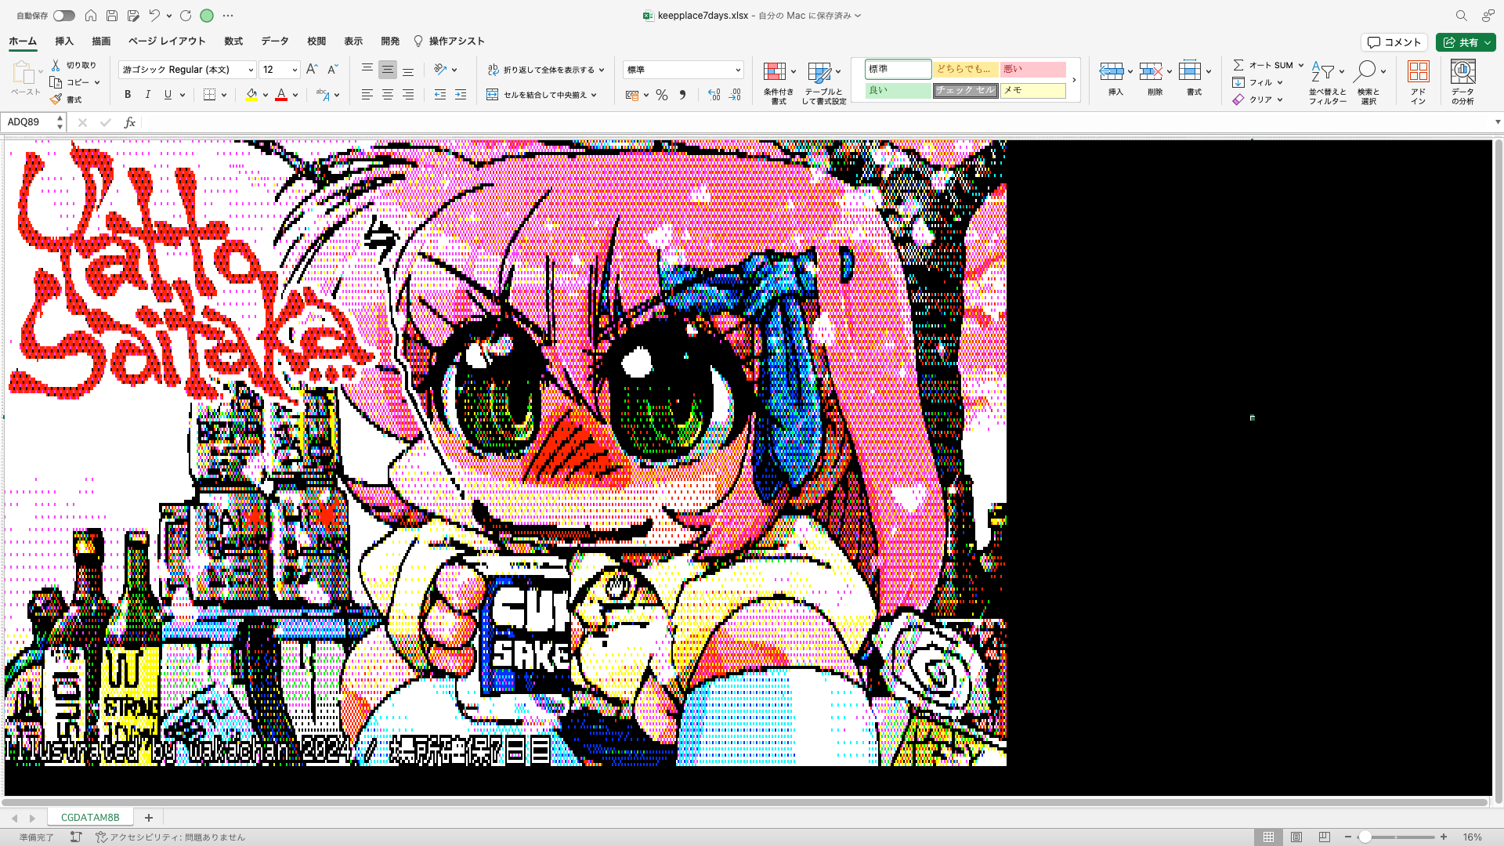This screenshot has height=846, width=1504.
Task: Open the 挿入 ribbon tab
Action: (64, 42)
